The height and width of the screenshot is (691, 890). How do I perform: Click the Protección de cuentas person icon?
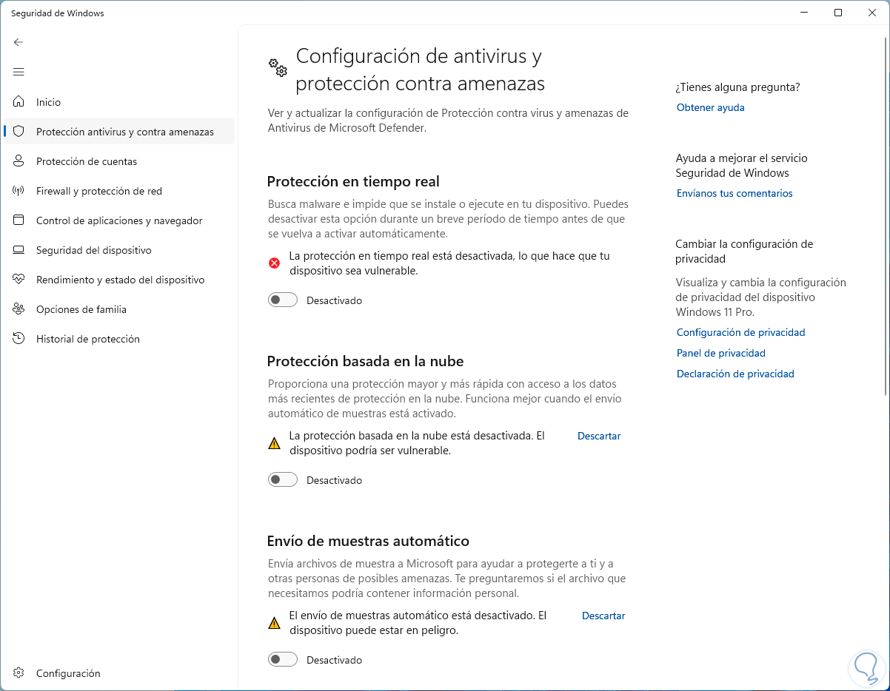point(19,161)
